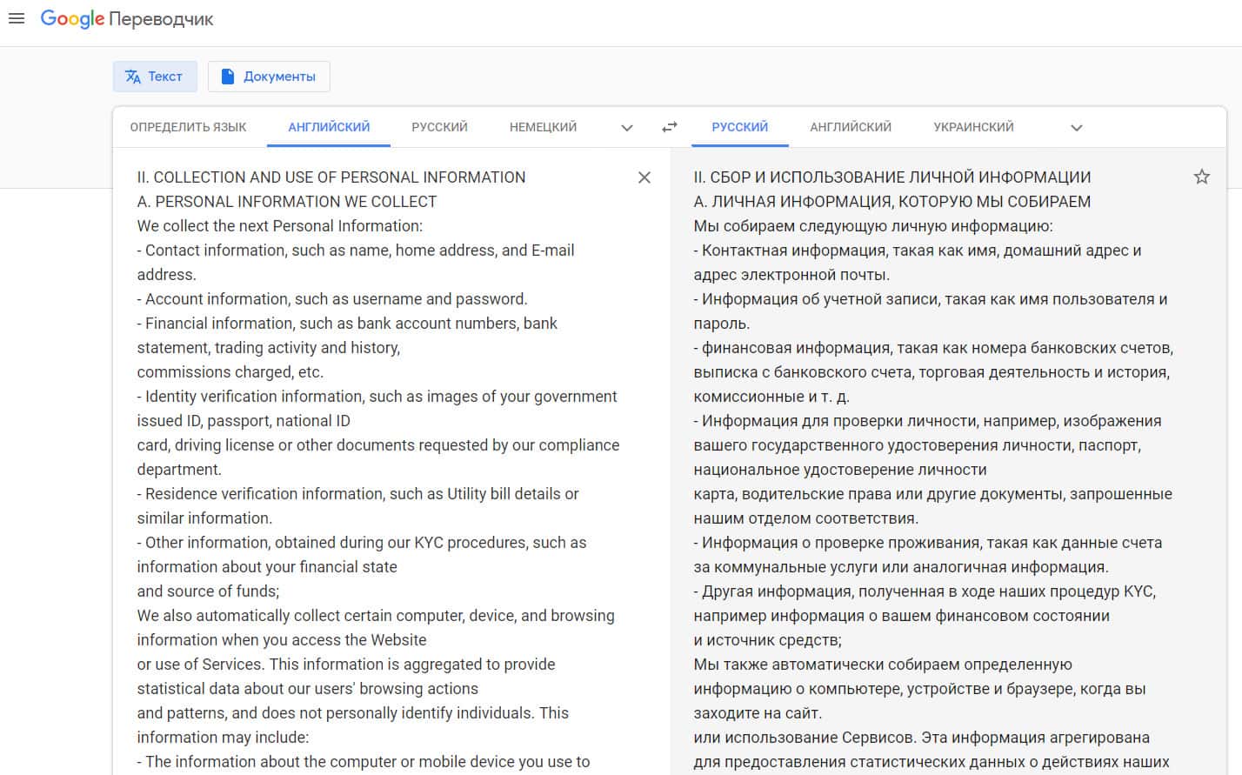Swap source and target languages

tap(669, 127)
